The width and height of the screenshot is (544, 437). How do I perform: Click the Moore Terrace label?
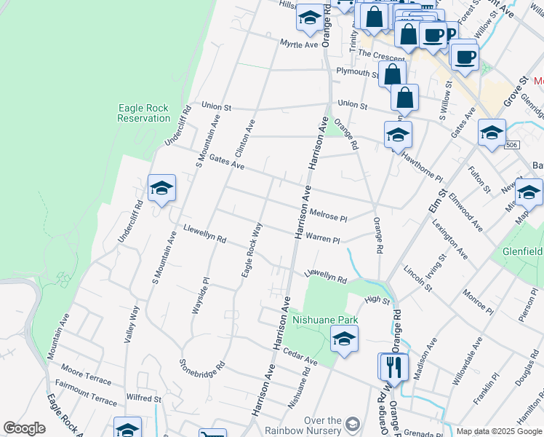click(86, 375)
